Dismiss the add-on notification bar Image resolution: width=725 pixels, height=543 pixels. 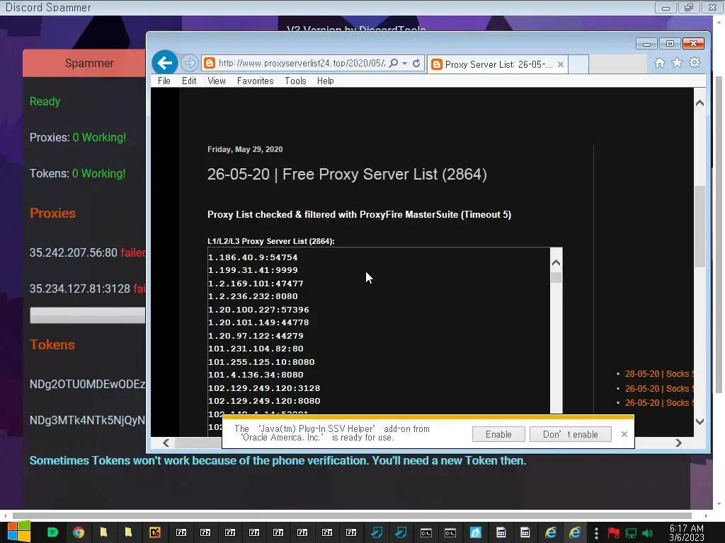click(624, 434)
